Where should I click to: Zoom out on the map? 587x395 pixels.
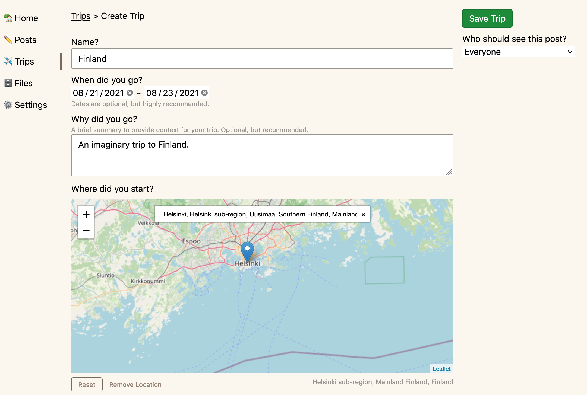click(x=86, y=231)
